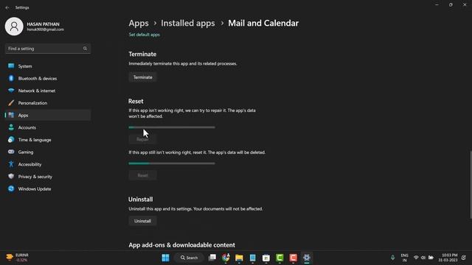Open the EURINR widget on taskbar
The width and height of the screenshot is (472, 265).
tap(18, 258)
